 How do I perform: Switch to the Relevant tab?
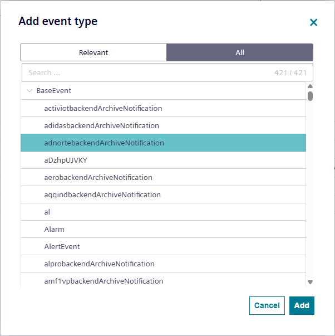pyautogui.click(x=93, y=52)
